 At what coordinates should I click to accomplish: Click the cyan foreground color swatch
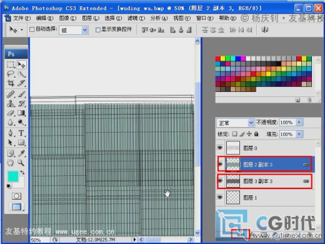pos(13,176)
